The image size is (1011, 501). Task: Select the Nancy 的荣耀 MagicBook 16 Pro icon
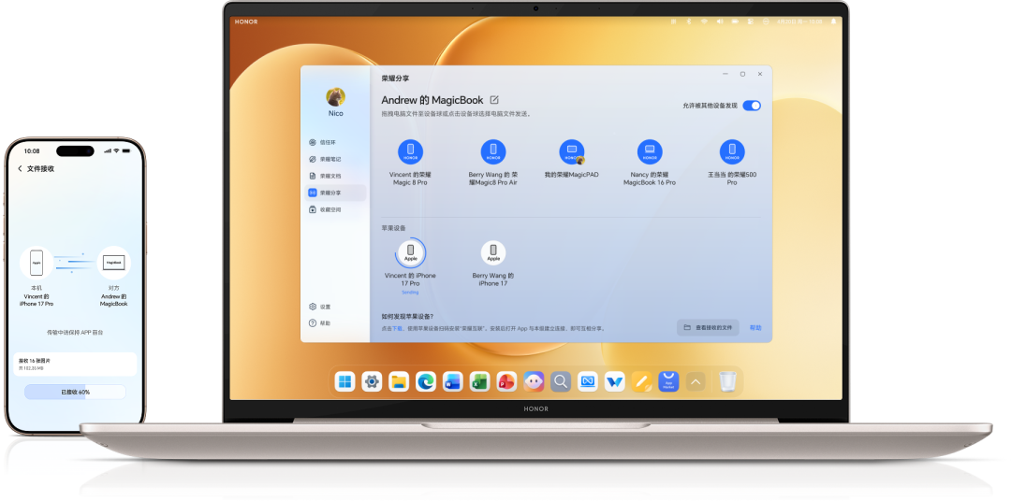[x=650, y=152]
